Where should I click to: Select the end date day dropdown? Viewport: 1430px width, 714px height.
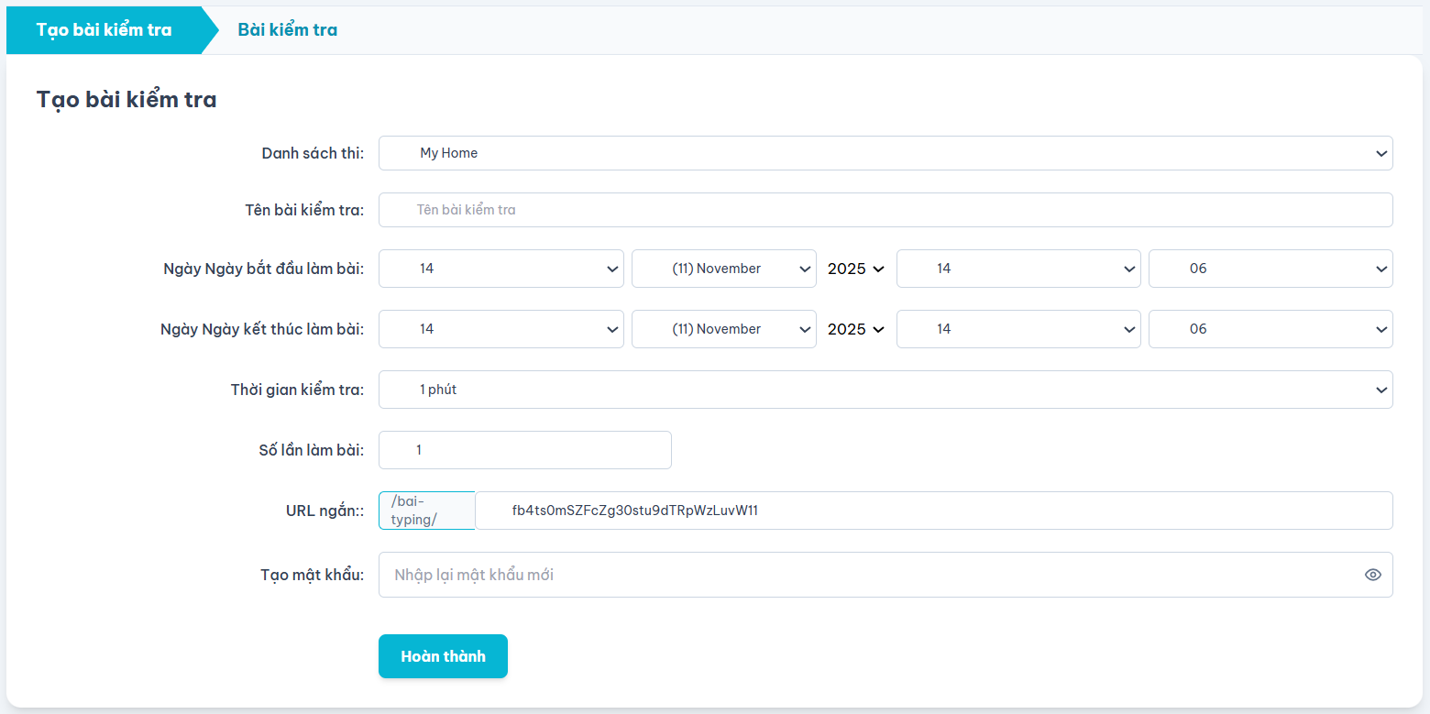pos(500,329)
